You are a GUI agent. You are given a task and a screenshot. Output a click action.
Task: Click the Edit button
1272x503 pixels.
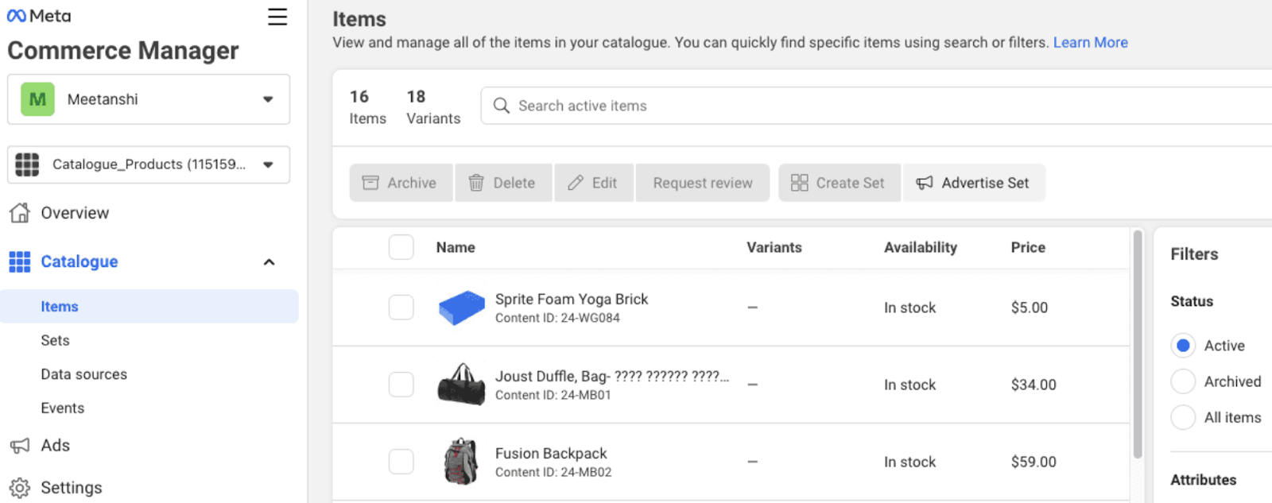[595, 183]
